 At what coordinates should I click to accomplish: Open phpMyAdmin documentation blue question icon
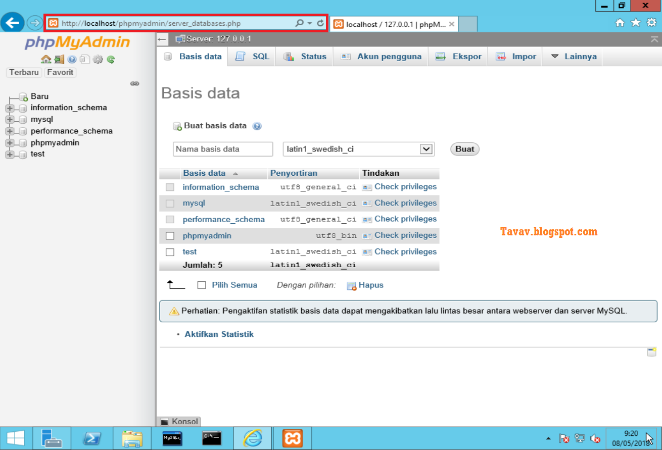pos(72,59)
